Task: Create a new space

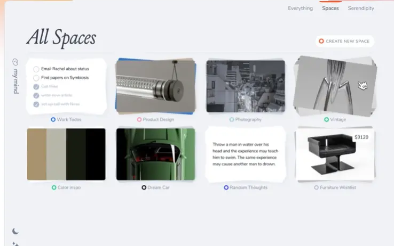Action: click(345, 41)
